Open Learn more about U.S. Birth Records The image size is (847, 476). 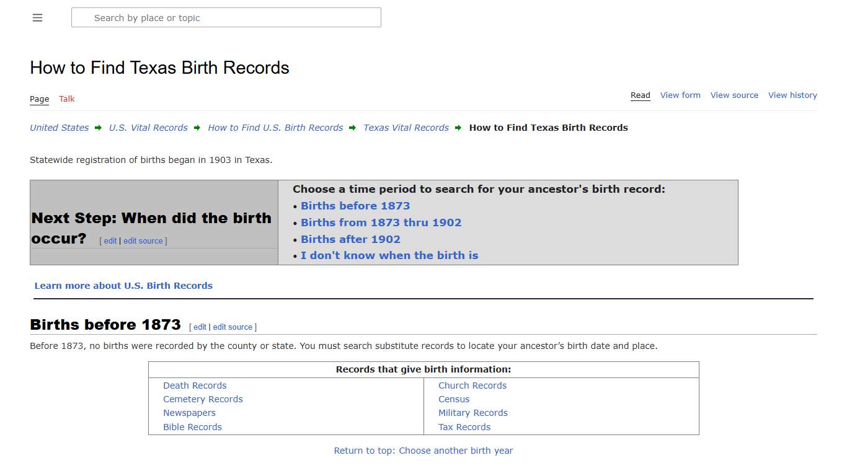click(x=123, y=286)
